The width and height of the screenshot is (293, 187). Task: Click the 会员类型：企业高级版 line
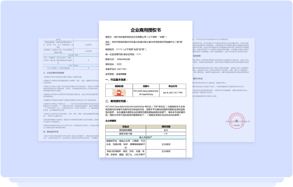116,74
